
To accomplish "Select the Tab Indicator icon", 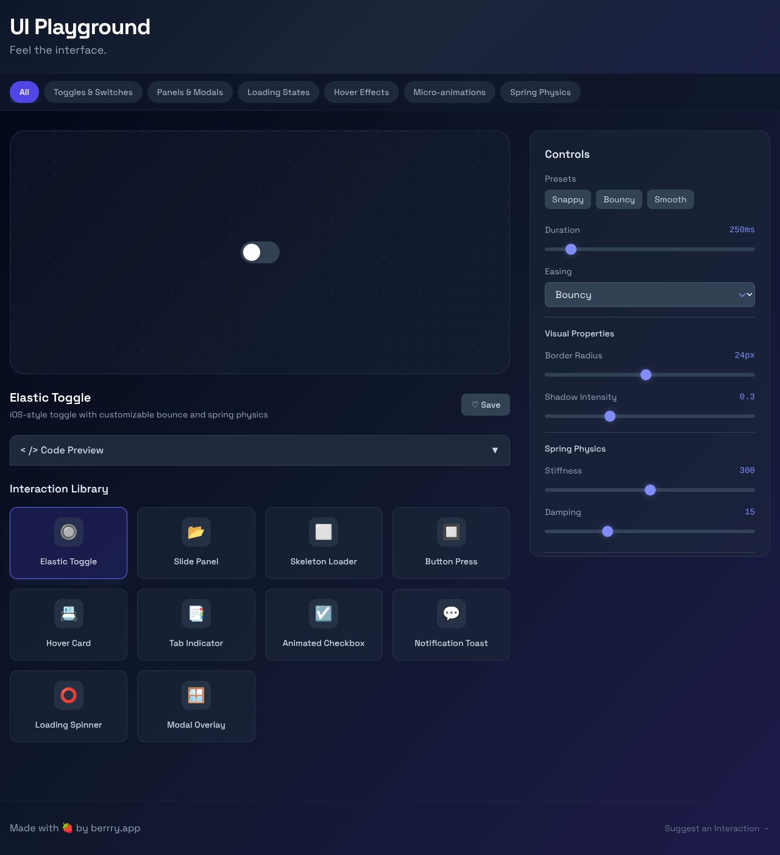I will coord(196,614).
